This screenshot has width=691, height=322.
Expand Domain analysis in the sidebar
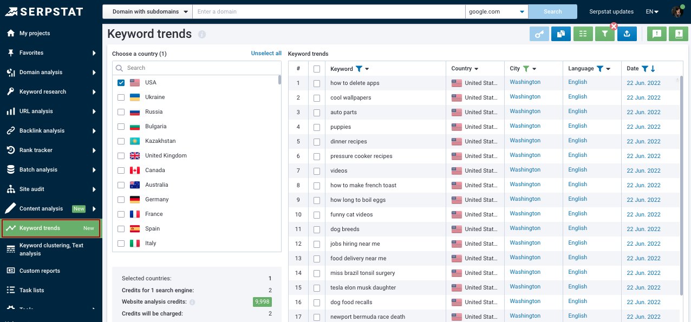(51, 72)
